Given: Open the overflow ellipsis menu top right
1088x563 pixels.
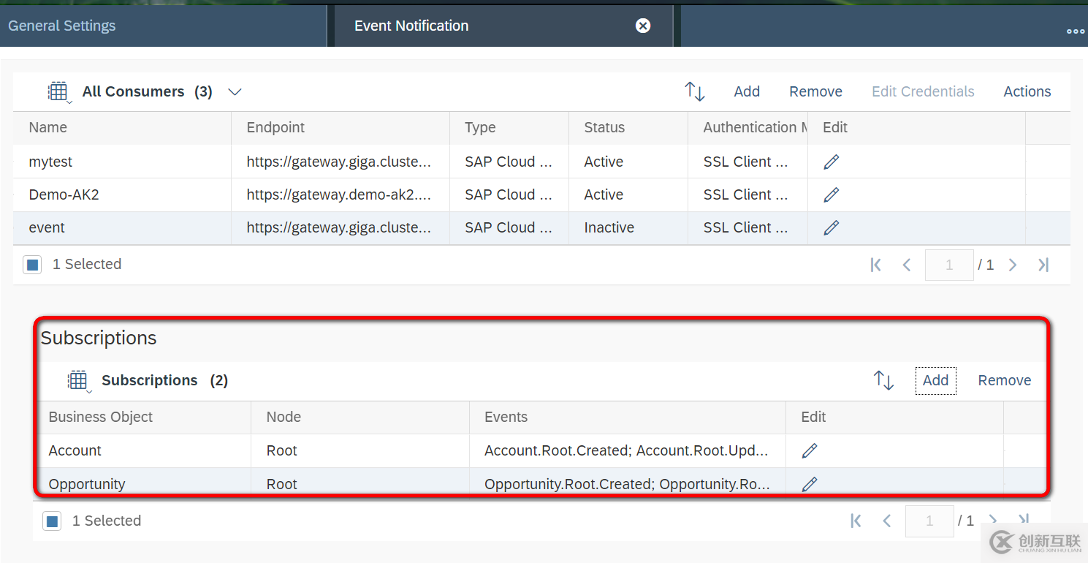Looking at the screenshot, I should [1075, 31].
